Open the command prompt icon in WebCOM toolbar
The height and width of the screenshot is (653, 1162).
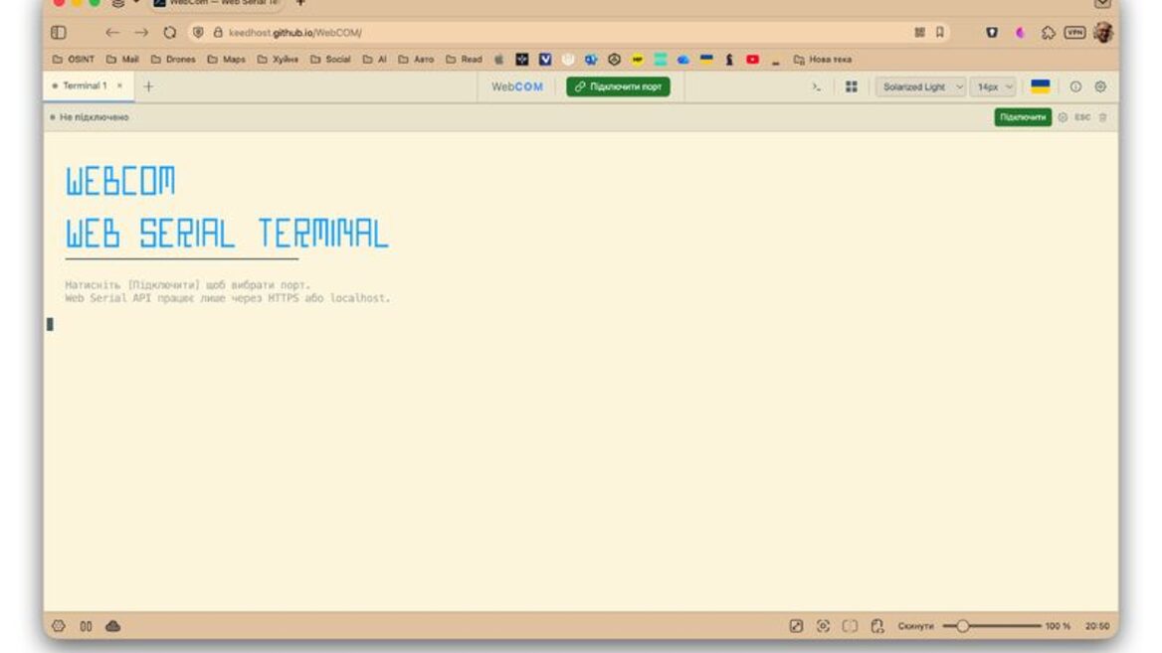coord(816,87)
